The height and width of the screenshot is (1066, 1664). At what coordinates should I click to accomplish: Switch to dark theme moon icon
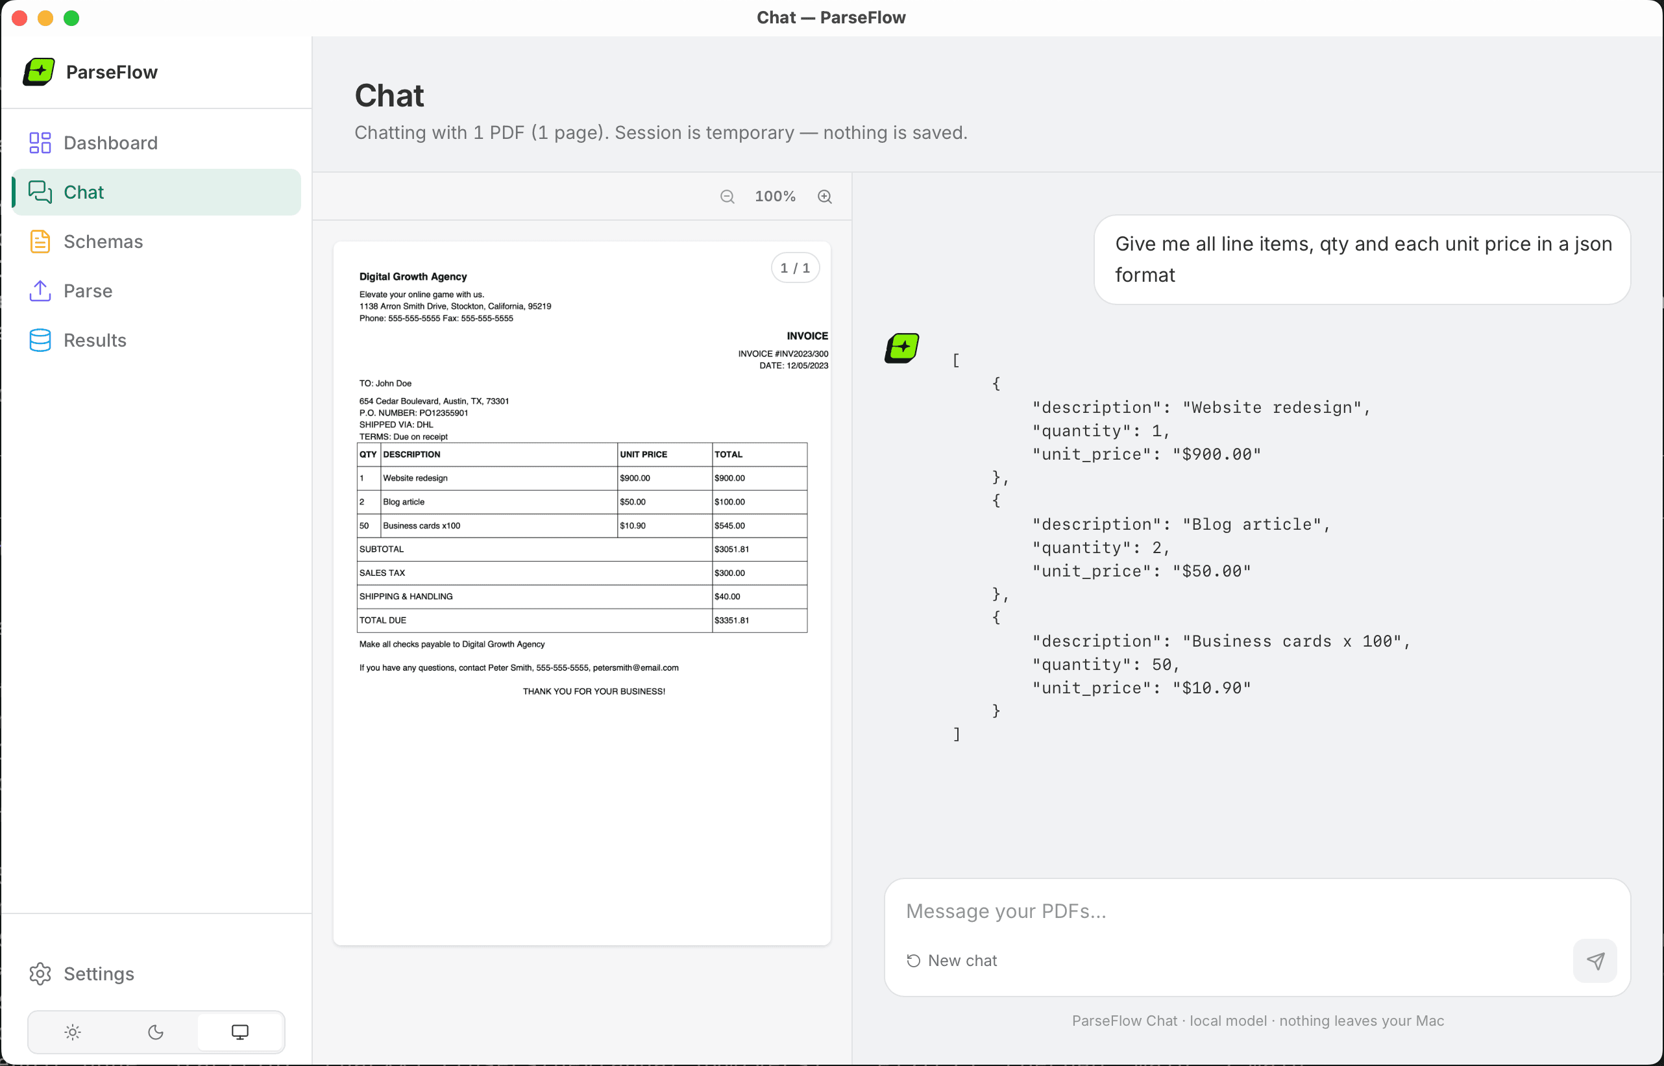click(x=156, y=1032)
